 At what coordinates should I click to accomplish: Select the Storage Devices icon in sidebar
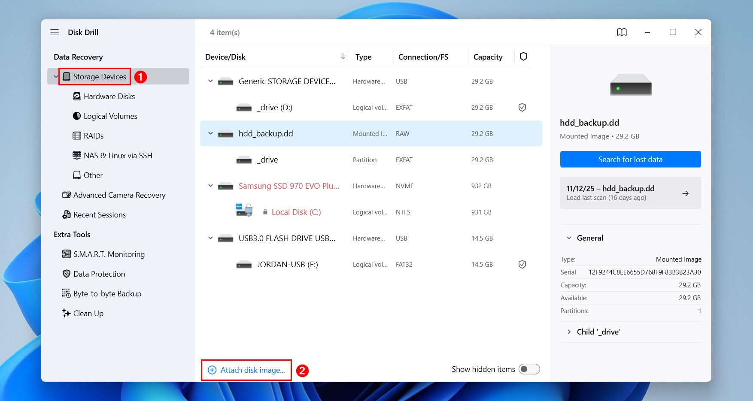67,76
